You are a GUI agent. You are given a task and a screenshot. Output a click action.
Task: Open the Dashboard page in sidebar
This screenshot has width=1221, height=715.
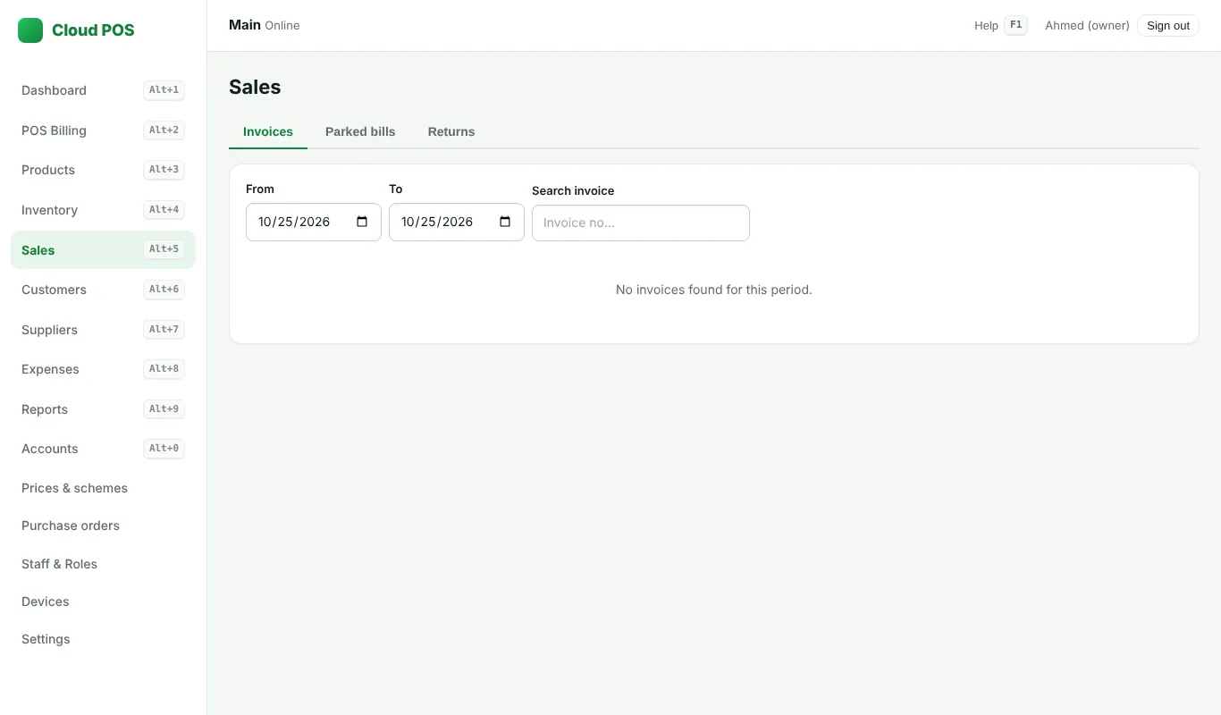click(103, 90)
